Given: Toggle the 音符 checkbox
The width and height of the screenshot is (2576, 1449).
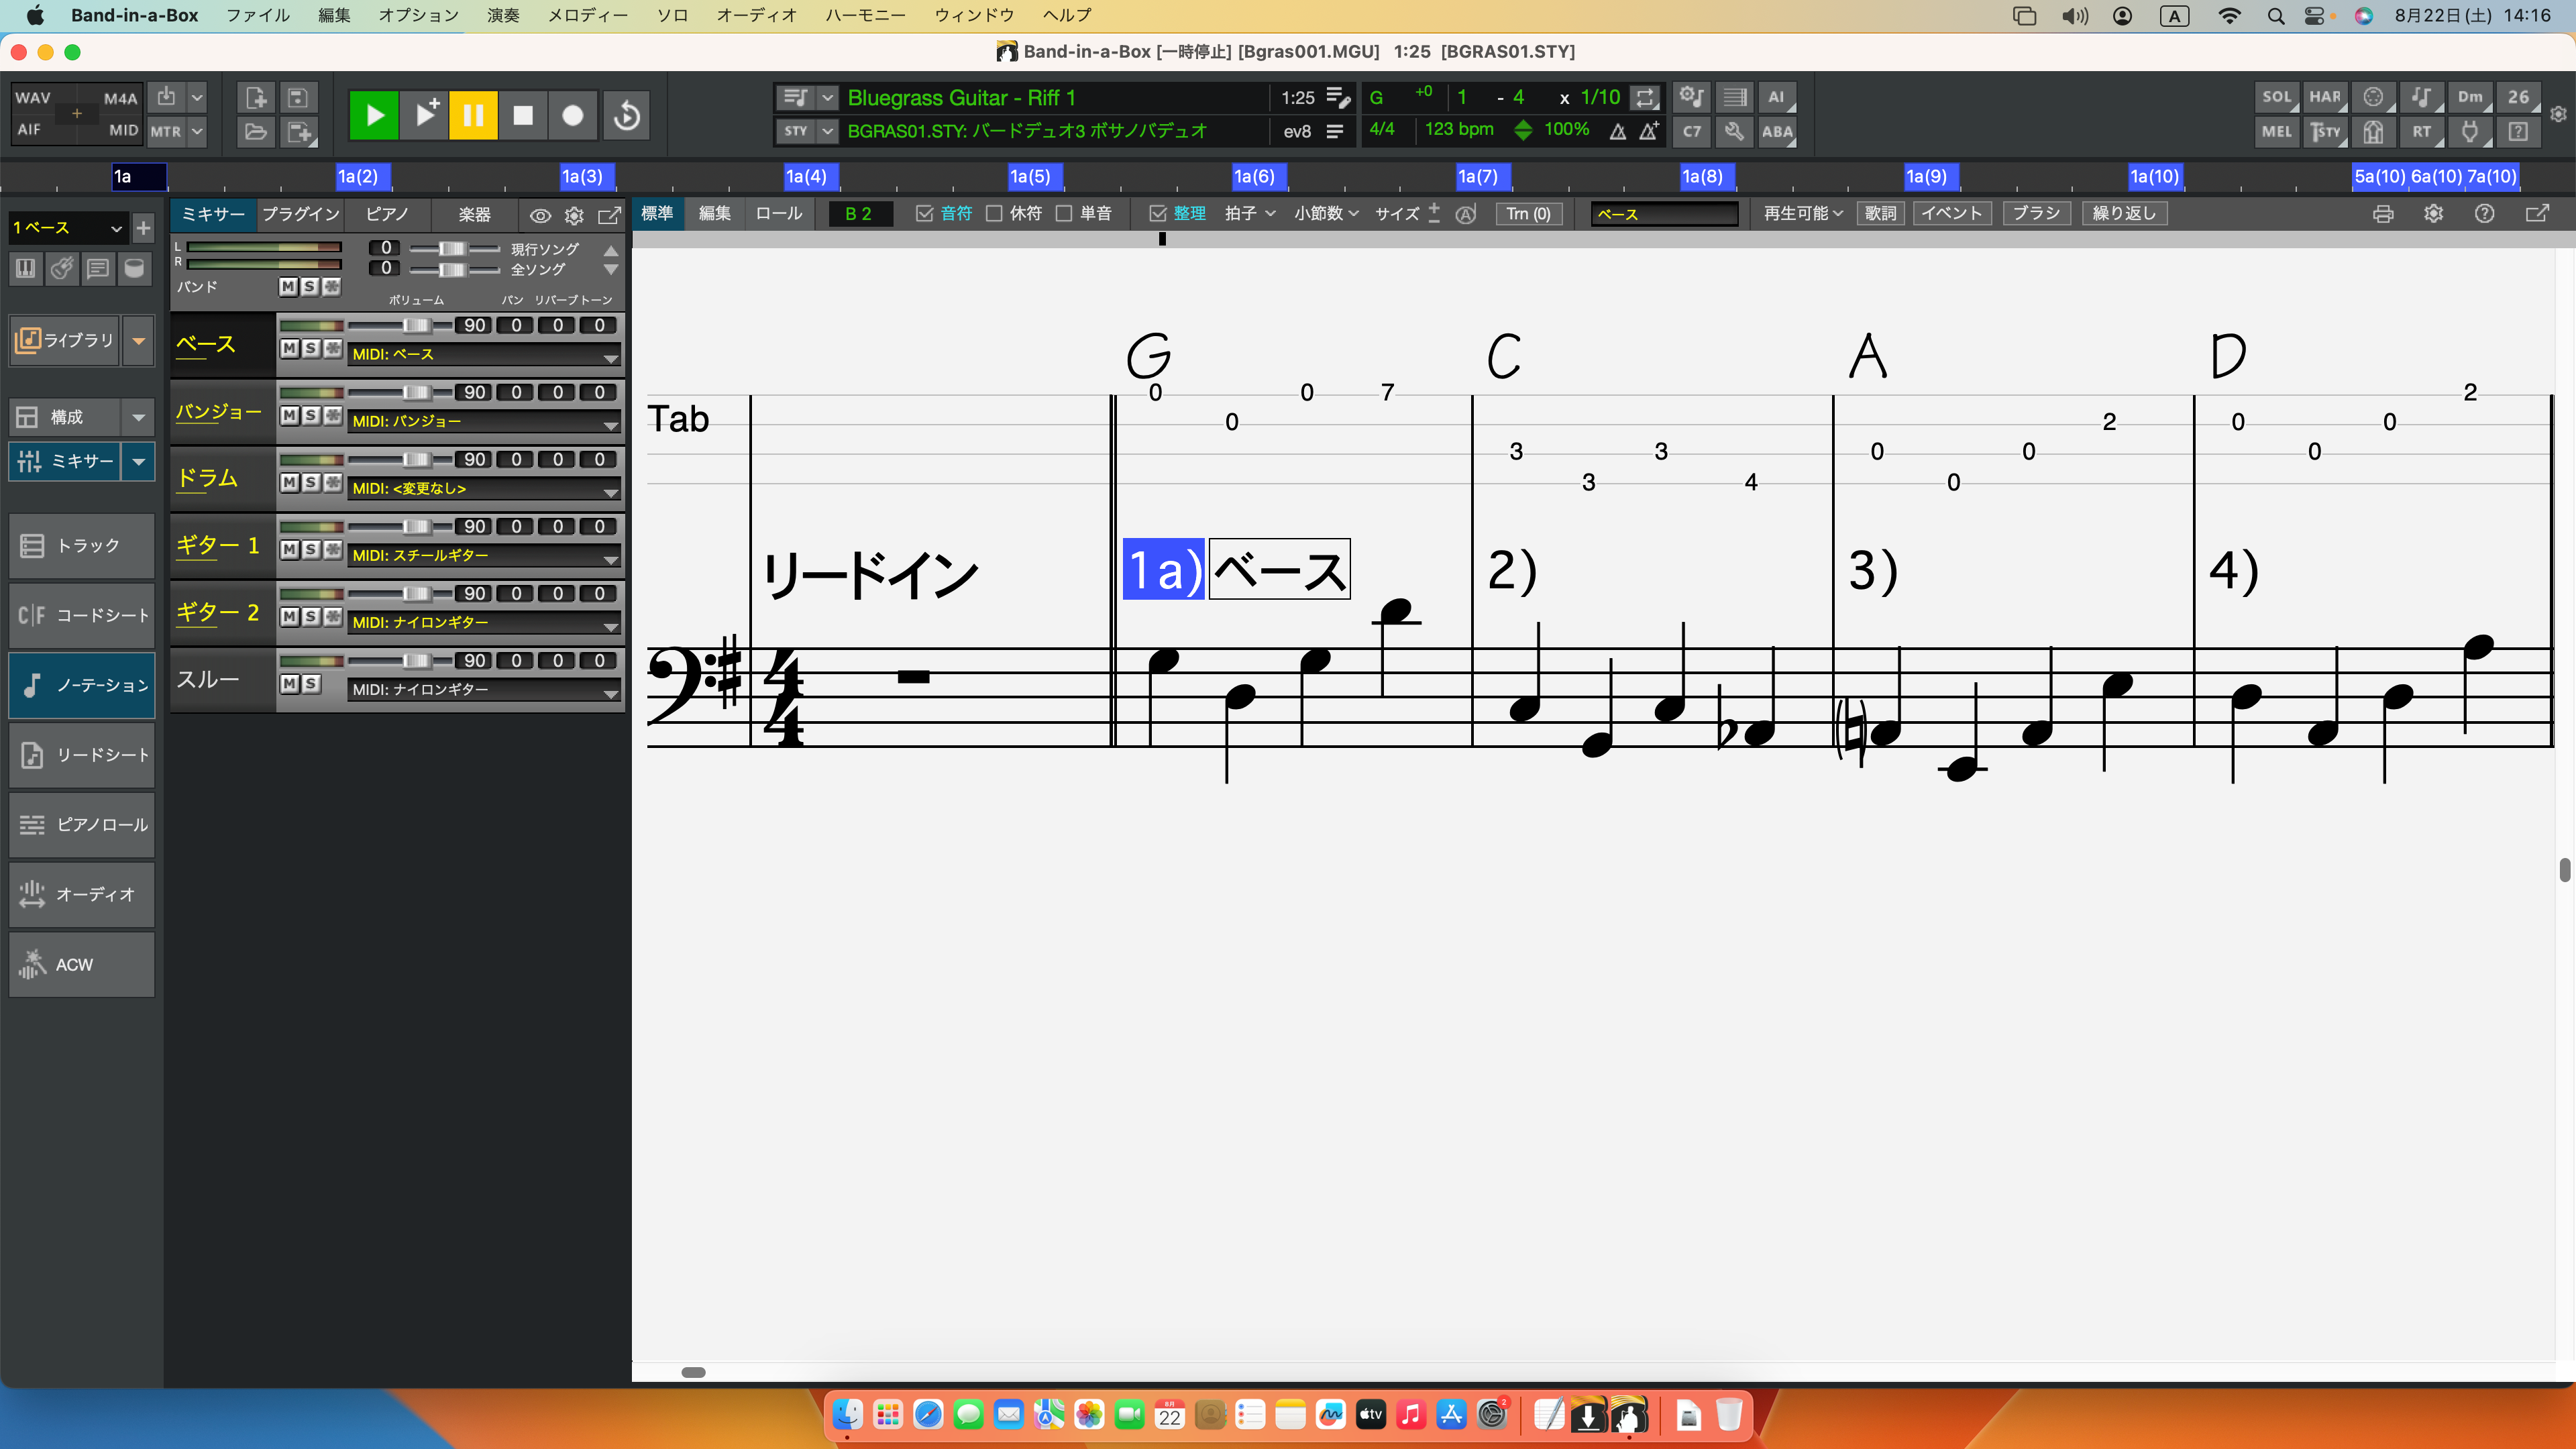Looking at the screenshot, I should [925, 214].
